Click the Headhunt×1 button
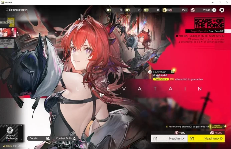The height and width of the screenshot is (149, 231). pos(169,138)
